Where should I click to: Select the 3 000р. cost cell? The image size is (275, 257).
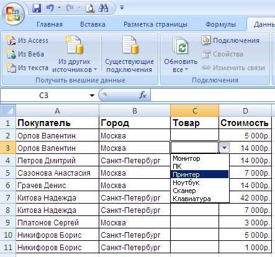[x=245, y=222]
